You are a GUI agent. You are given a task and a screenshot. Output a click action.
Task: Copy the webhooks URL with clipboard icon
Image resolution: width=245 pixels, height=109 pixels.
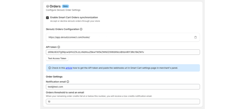coord(195,37)
